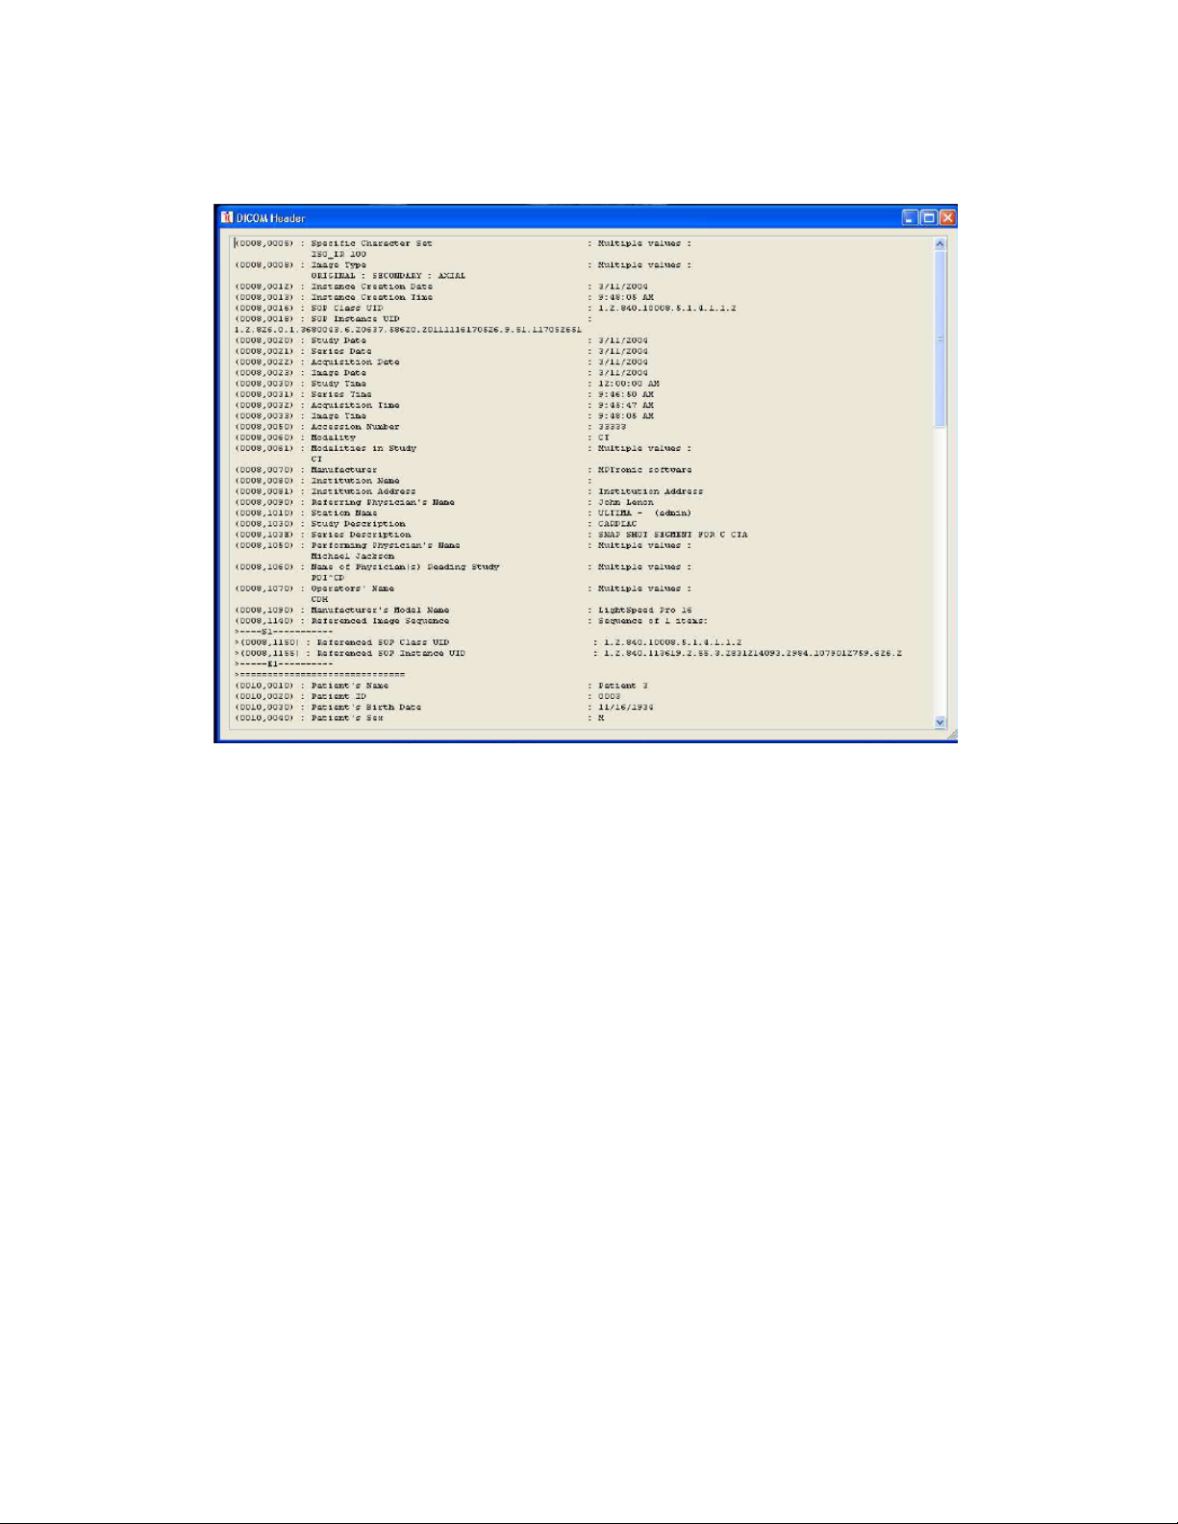Select value '1.2.840.10008.5.1.4.1.1.2' of SOP Class UID
Screen dimensions: 1178x1524
[x=666, y=308]
